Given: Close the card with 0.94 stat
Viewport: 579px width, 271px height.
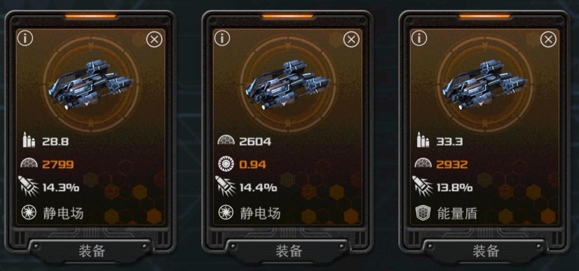Looking at the screenshot, I should pyautogui.click(x=351, y=39).
